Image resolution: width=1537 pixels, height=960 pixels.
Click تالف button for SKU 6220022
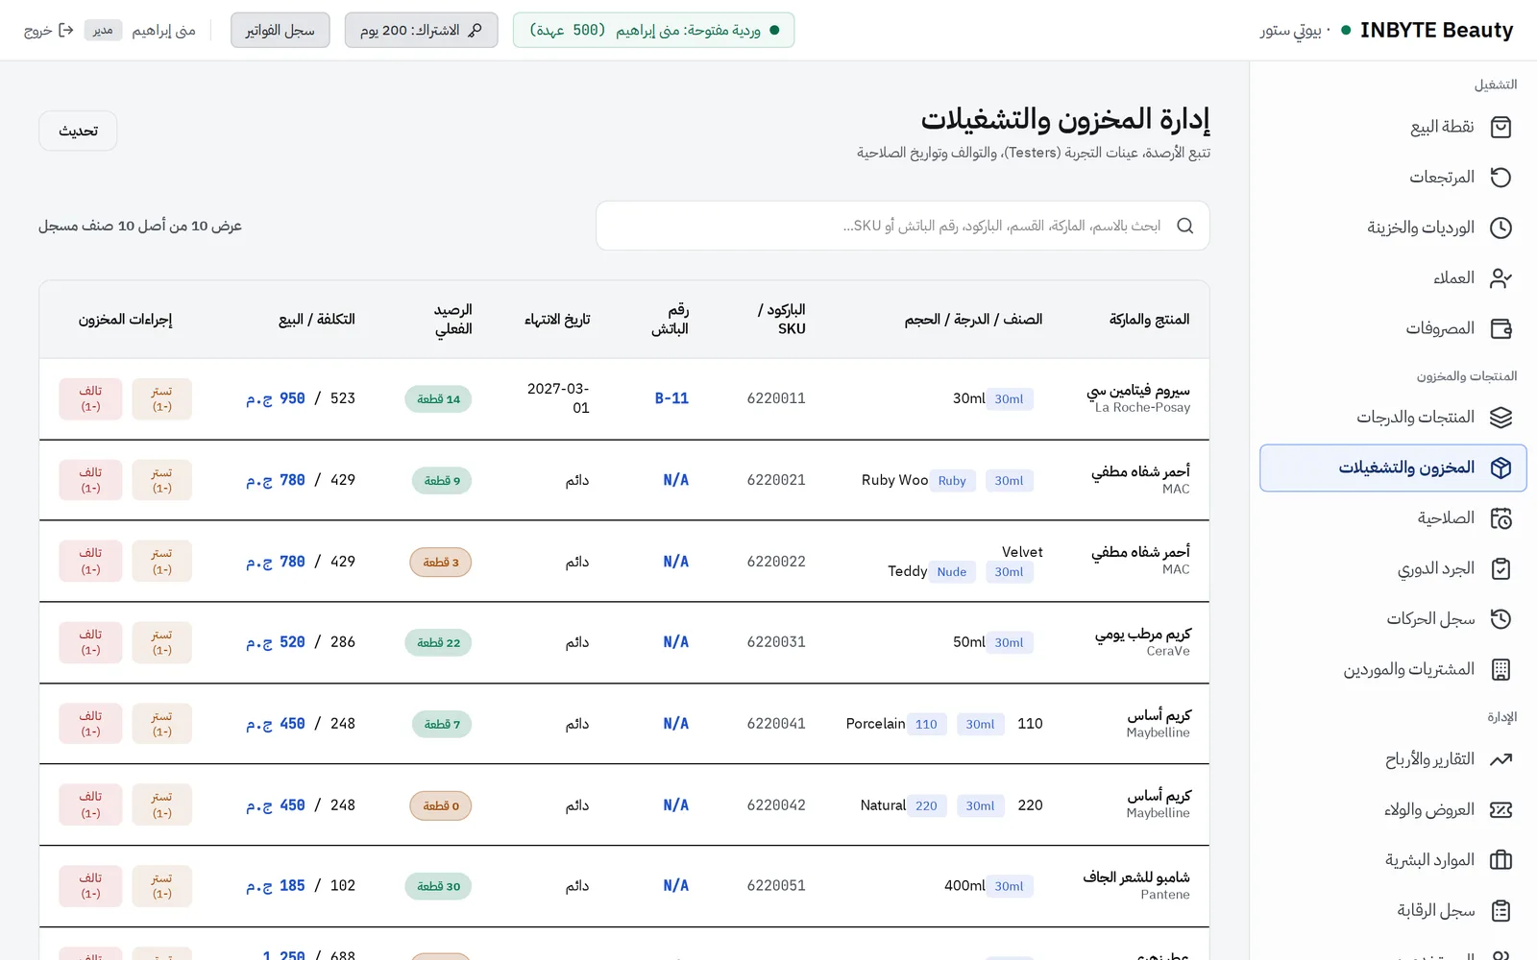[x=90, y=562]
